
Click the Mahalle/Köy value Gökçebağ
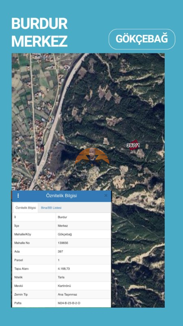(65, 234)
